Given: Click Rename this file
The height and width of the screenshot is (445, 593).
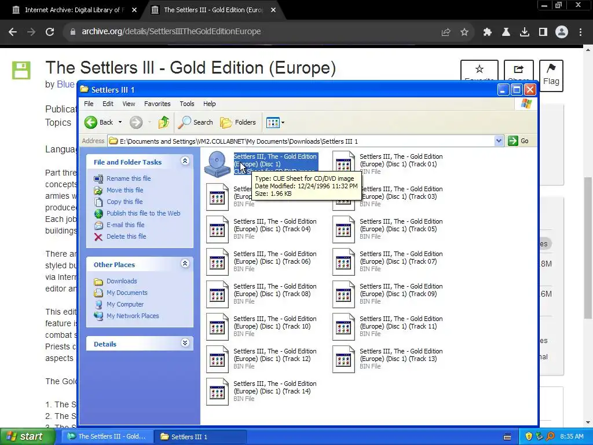Looking at the screenshot, I should click(x=129, y=178).
